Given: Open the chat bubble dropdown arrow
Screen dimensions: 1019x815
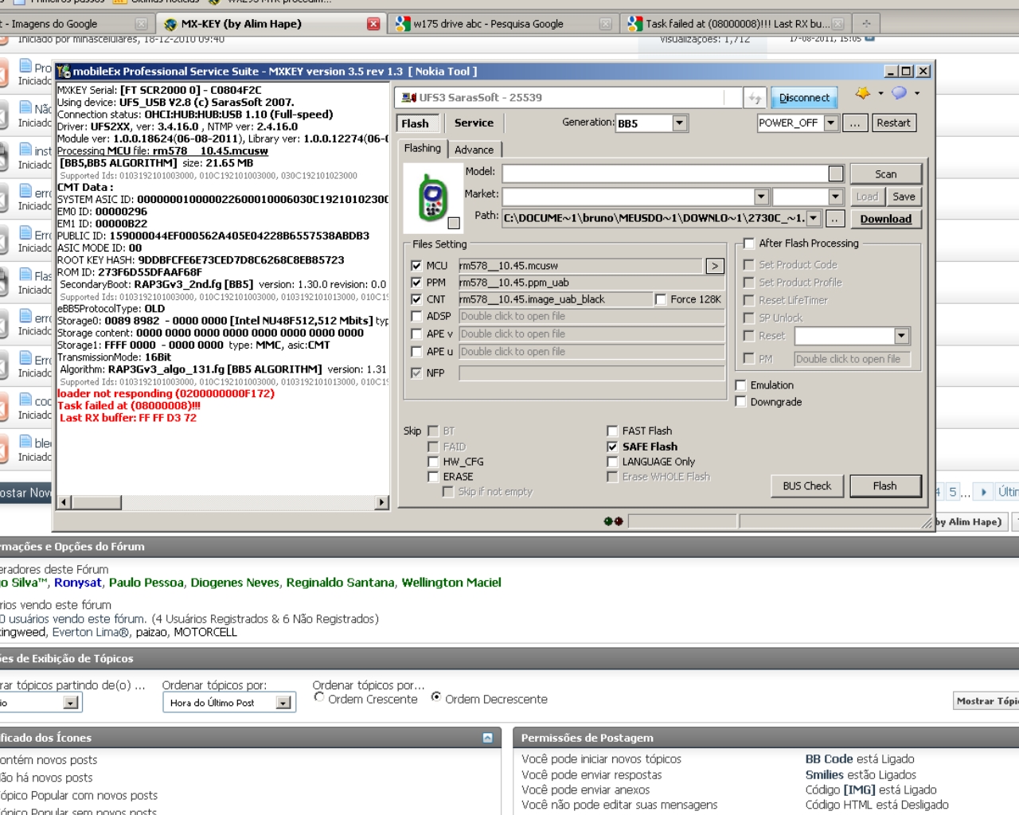Looking at the screenshot, I should coord(917,94).
